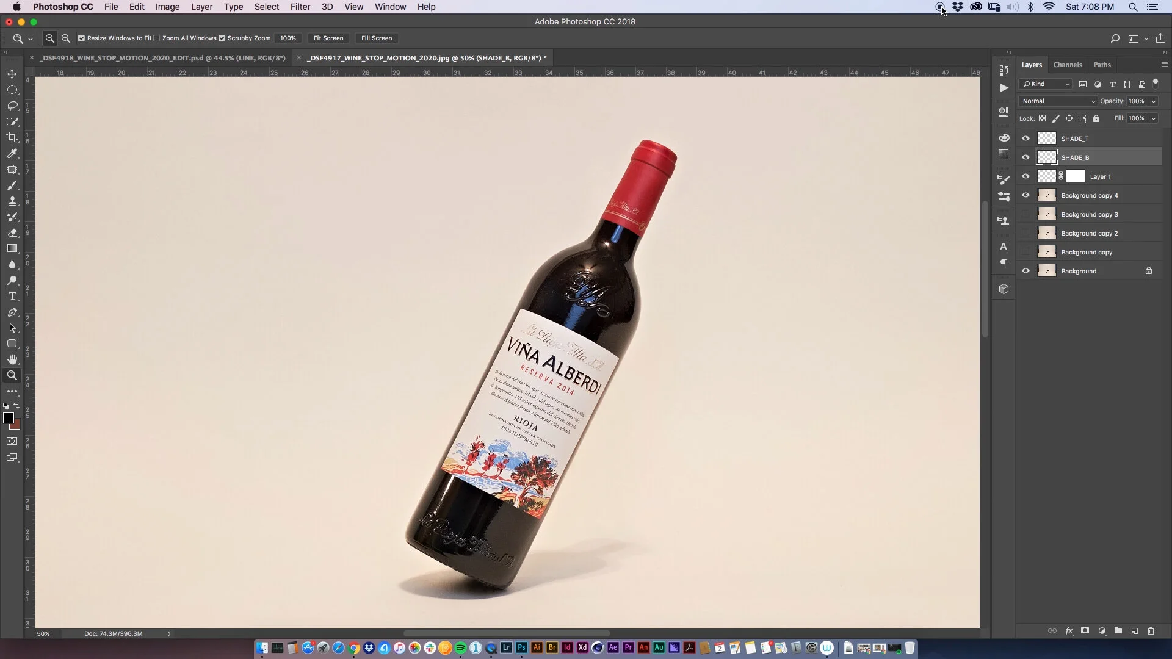Click the Fill Screen button
The height and width of the screenshot is (659, 1172).
click(376, 38)
